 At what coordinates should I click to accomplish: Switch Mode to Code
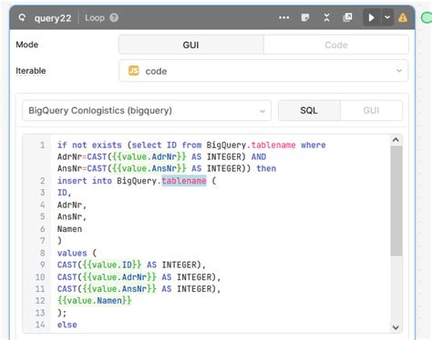click(336, 45)
